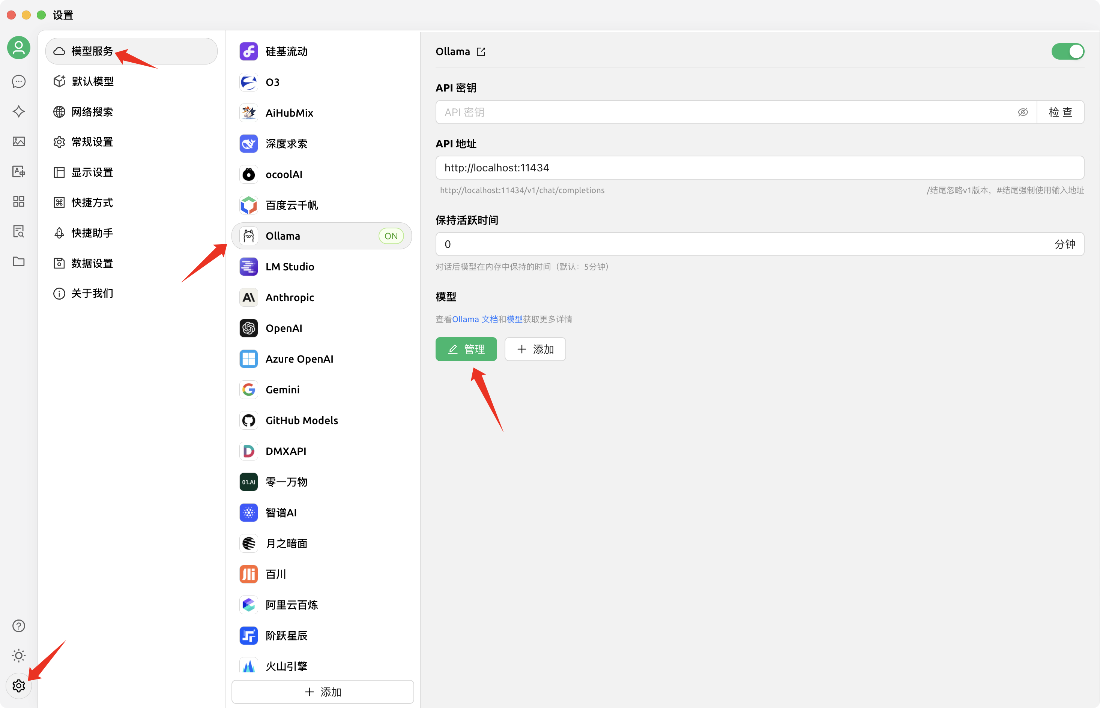Select DMXAPI in provider list
The width and height of the screenshot is (1100, 708).
coord(322,451)
